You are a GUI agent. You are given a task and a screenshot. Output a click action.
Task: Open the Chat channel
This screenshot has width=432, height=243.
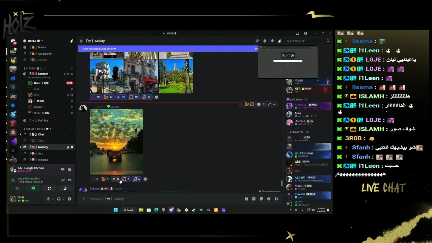pyautogui.click(x=48, y=134)
